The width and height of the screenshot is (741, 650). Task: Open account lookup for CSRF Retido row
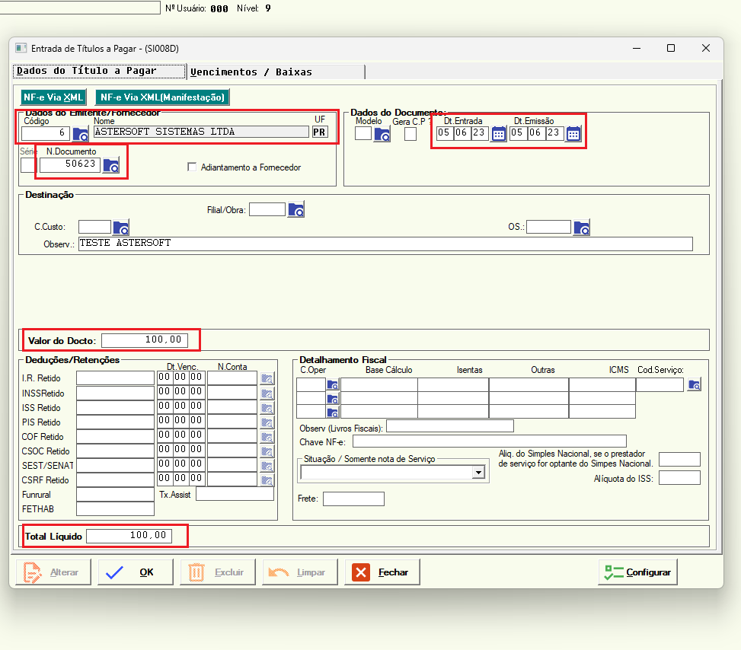[x=267, y=480]
